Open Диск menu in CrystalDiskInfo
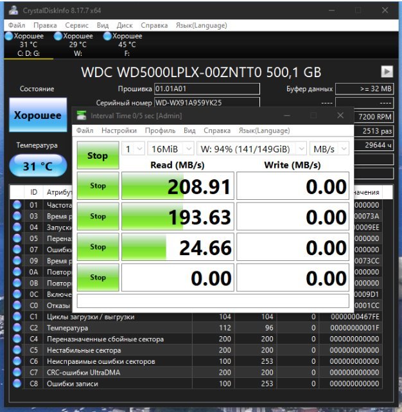 pos(125,25)
